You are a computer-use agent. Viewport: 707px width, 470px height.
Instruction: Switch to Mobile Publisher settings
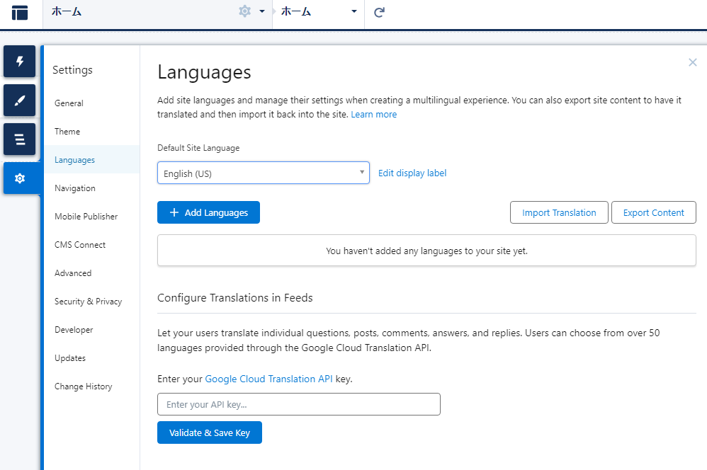coord(86,217)
